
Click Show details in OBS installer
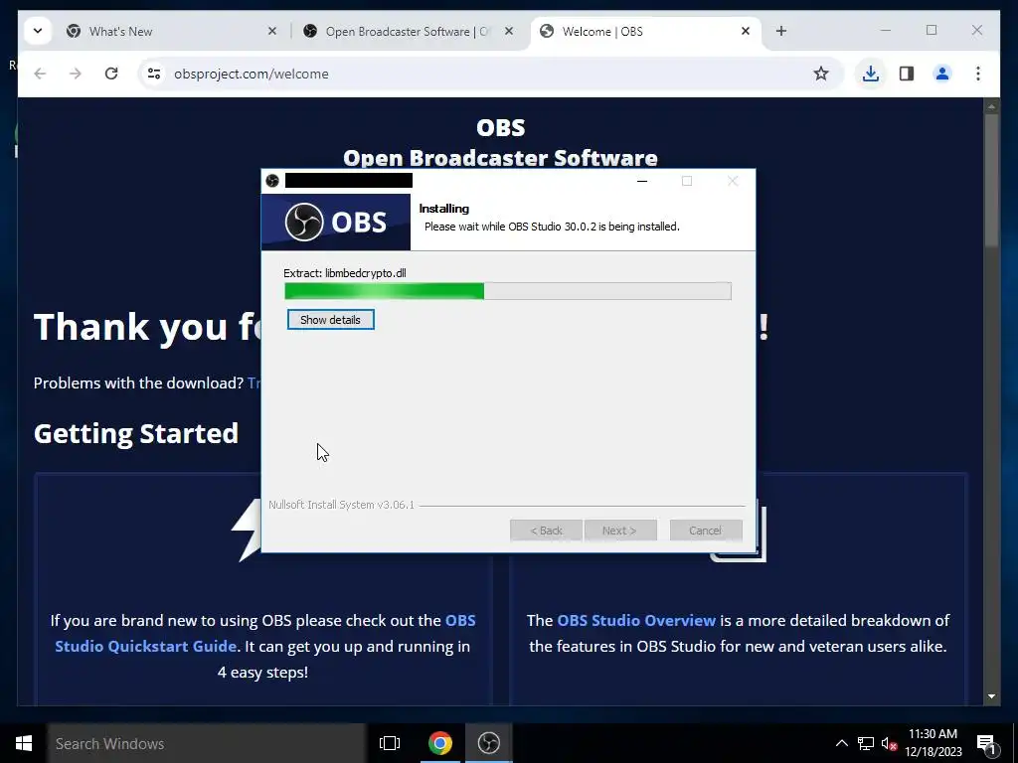[330, 320]
